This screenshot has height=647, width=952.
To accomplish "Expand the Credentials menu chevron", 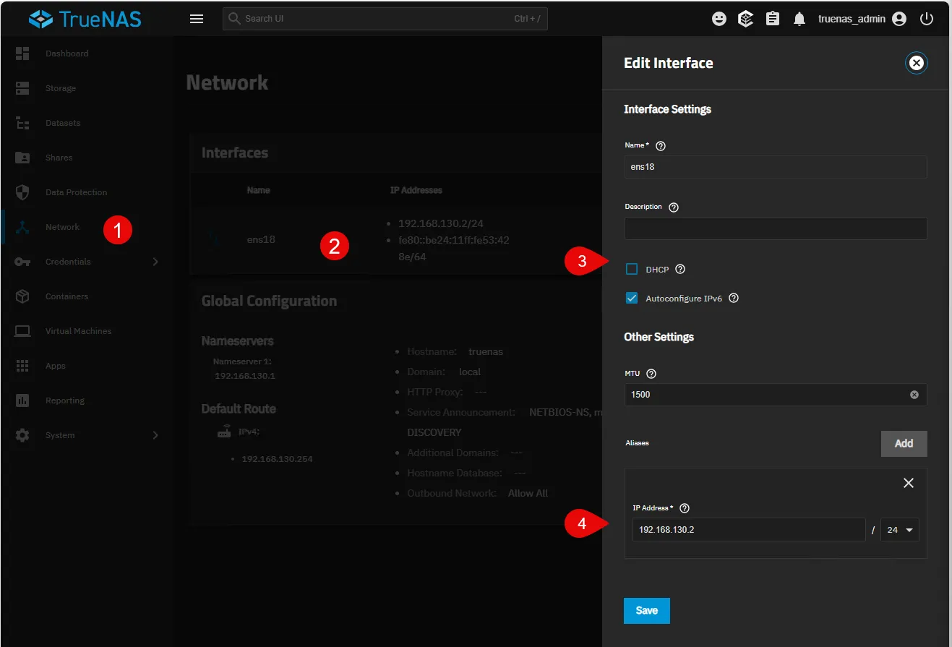I will point(155,262).
